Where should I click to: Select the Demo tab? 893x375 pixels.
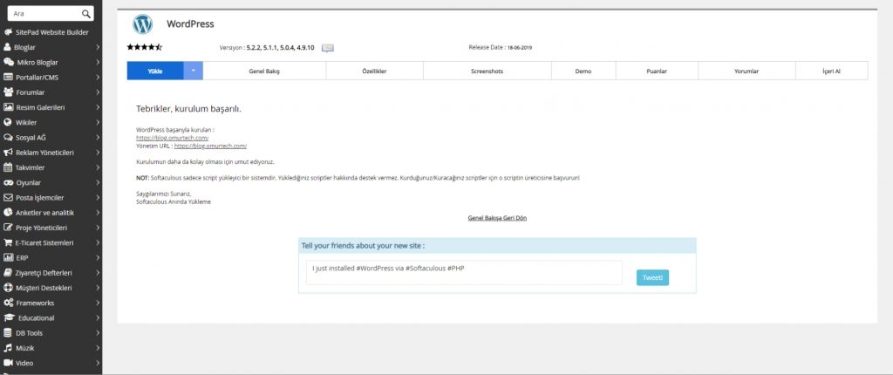coord(583,72)
